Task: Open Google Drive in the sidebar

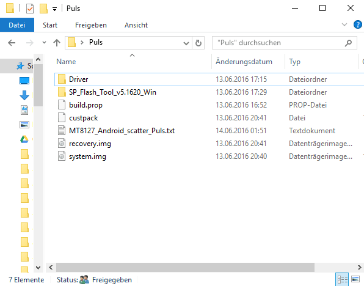Action: 24,139
